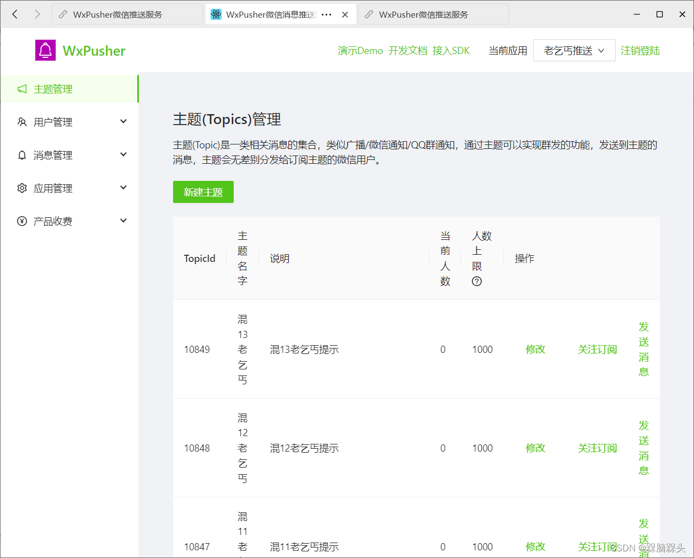Screen dimensions: 694x558
Task: Select 主题管理 in the sidebar
Action: 69,89
